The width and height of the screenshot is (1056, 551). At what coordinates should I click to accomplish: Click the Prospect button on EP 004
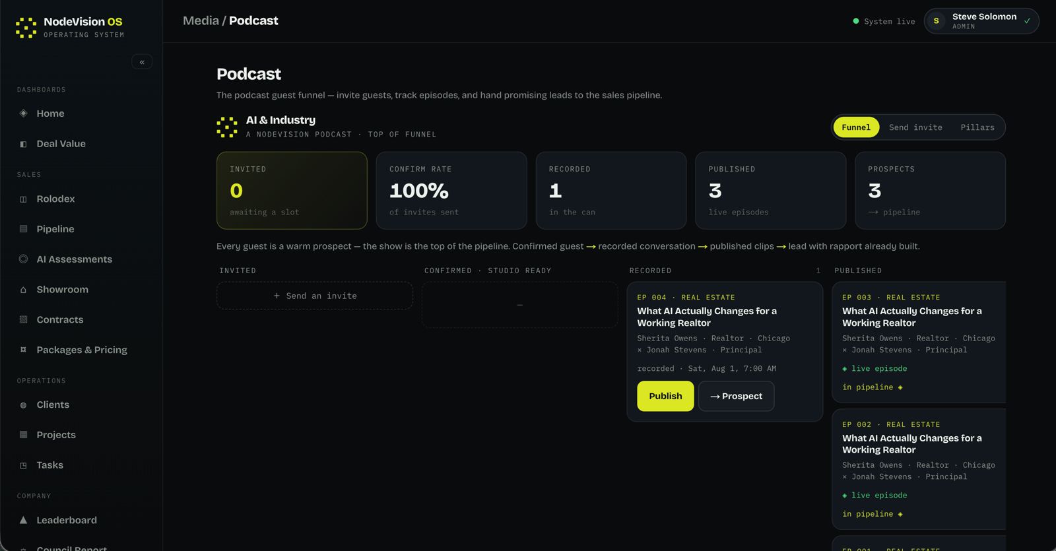coord(736,396)
